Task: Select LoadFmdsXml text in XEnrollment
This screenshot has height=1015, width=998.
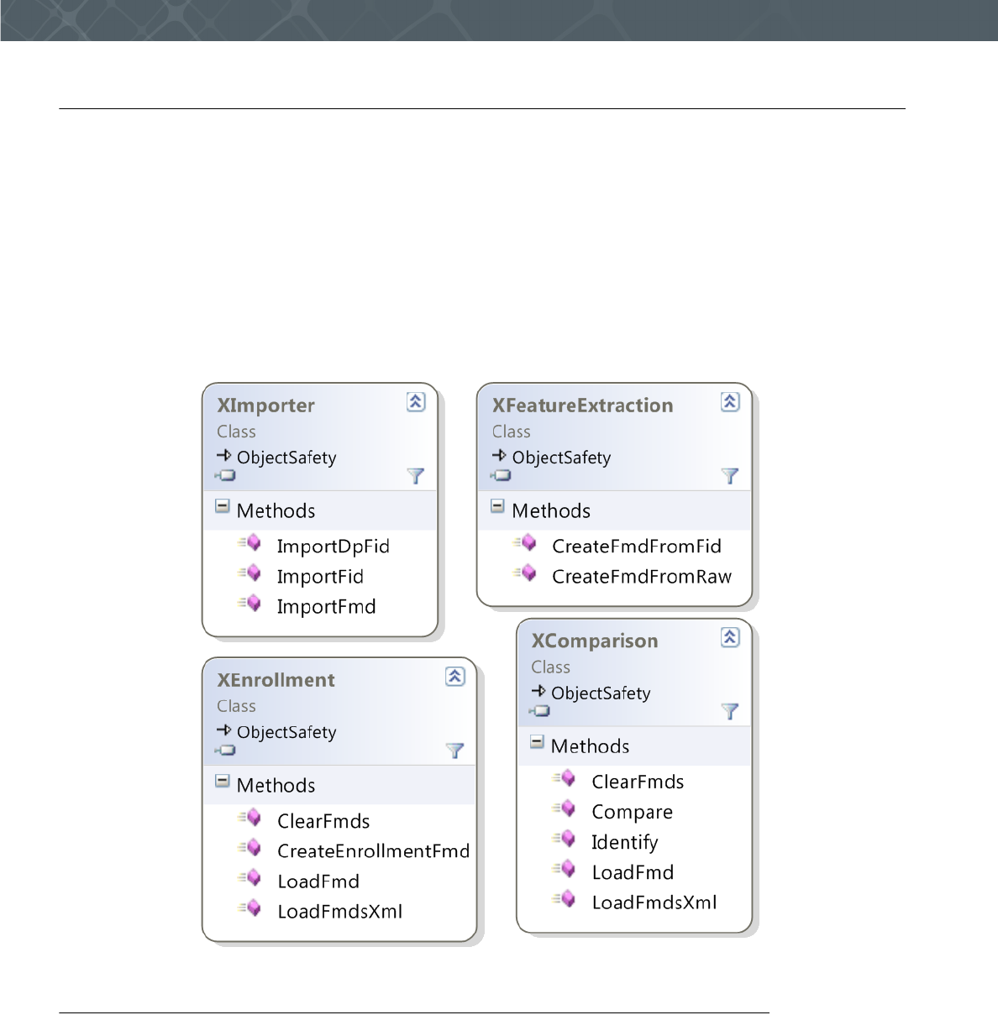Action: coord(339,912)
